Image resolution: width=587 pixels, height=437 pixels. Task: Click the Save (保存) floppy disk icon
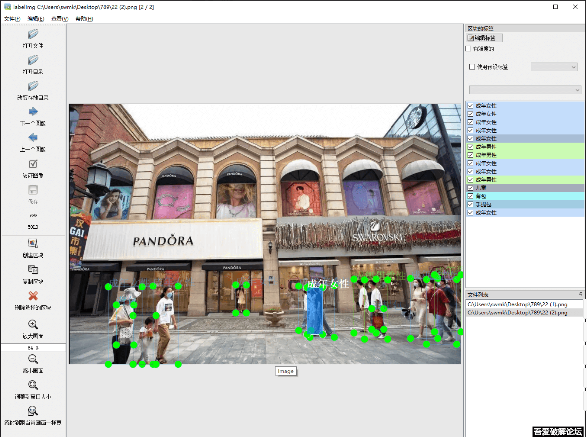33,190
